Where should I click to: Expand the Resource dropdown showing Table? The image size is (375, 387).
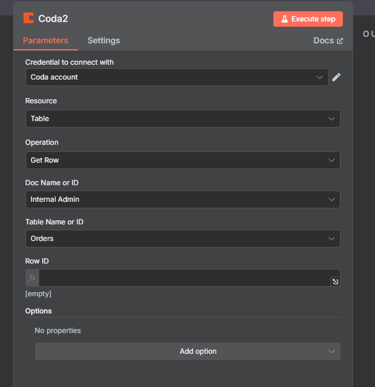coord(183,119)
